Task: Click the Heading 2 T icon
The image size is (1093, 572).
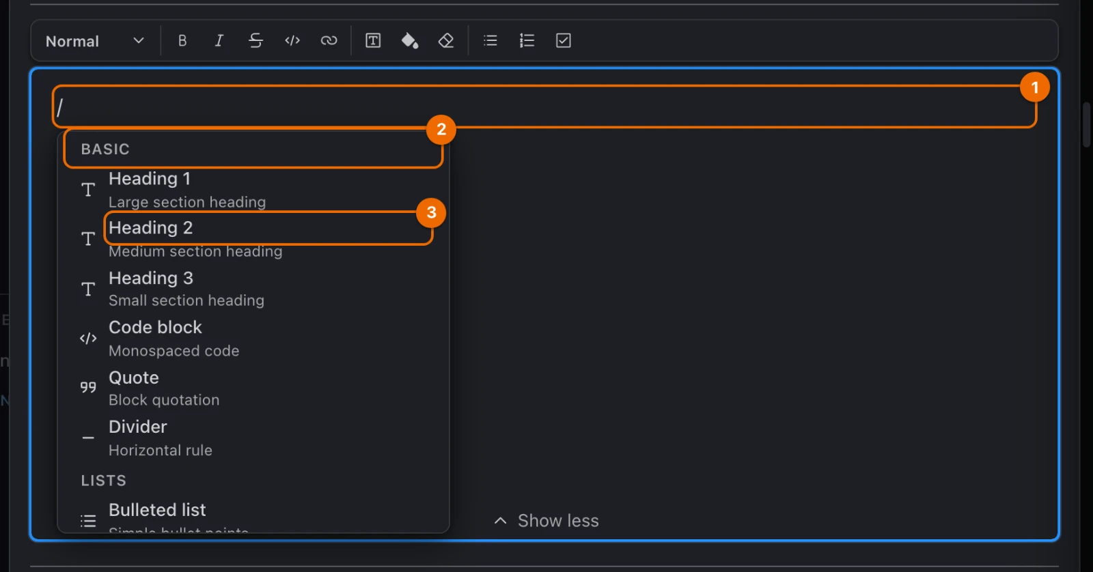Action: (x=88, y=239)
